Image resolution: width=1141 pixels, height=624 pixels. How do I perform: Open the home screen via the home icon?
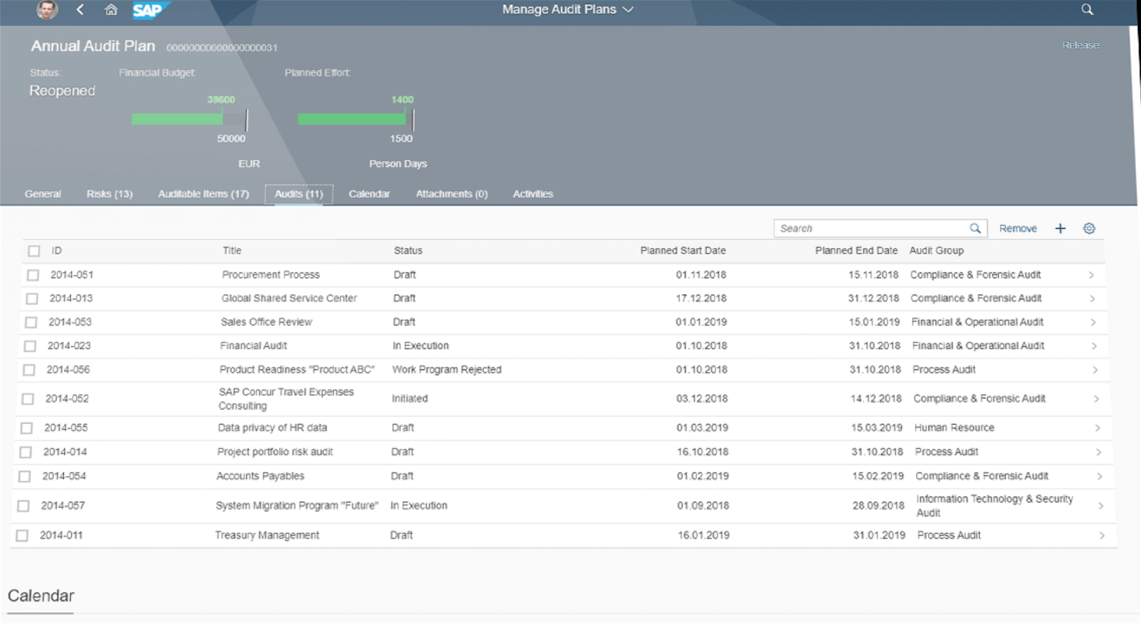111,10
